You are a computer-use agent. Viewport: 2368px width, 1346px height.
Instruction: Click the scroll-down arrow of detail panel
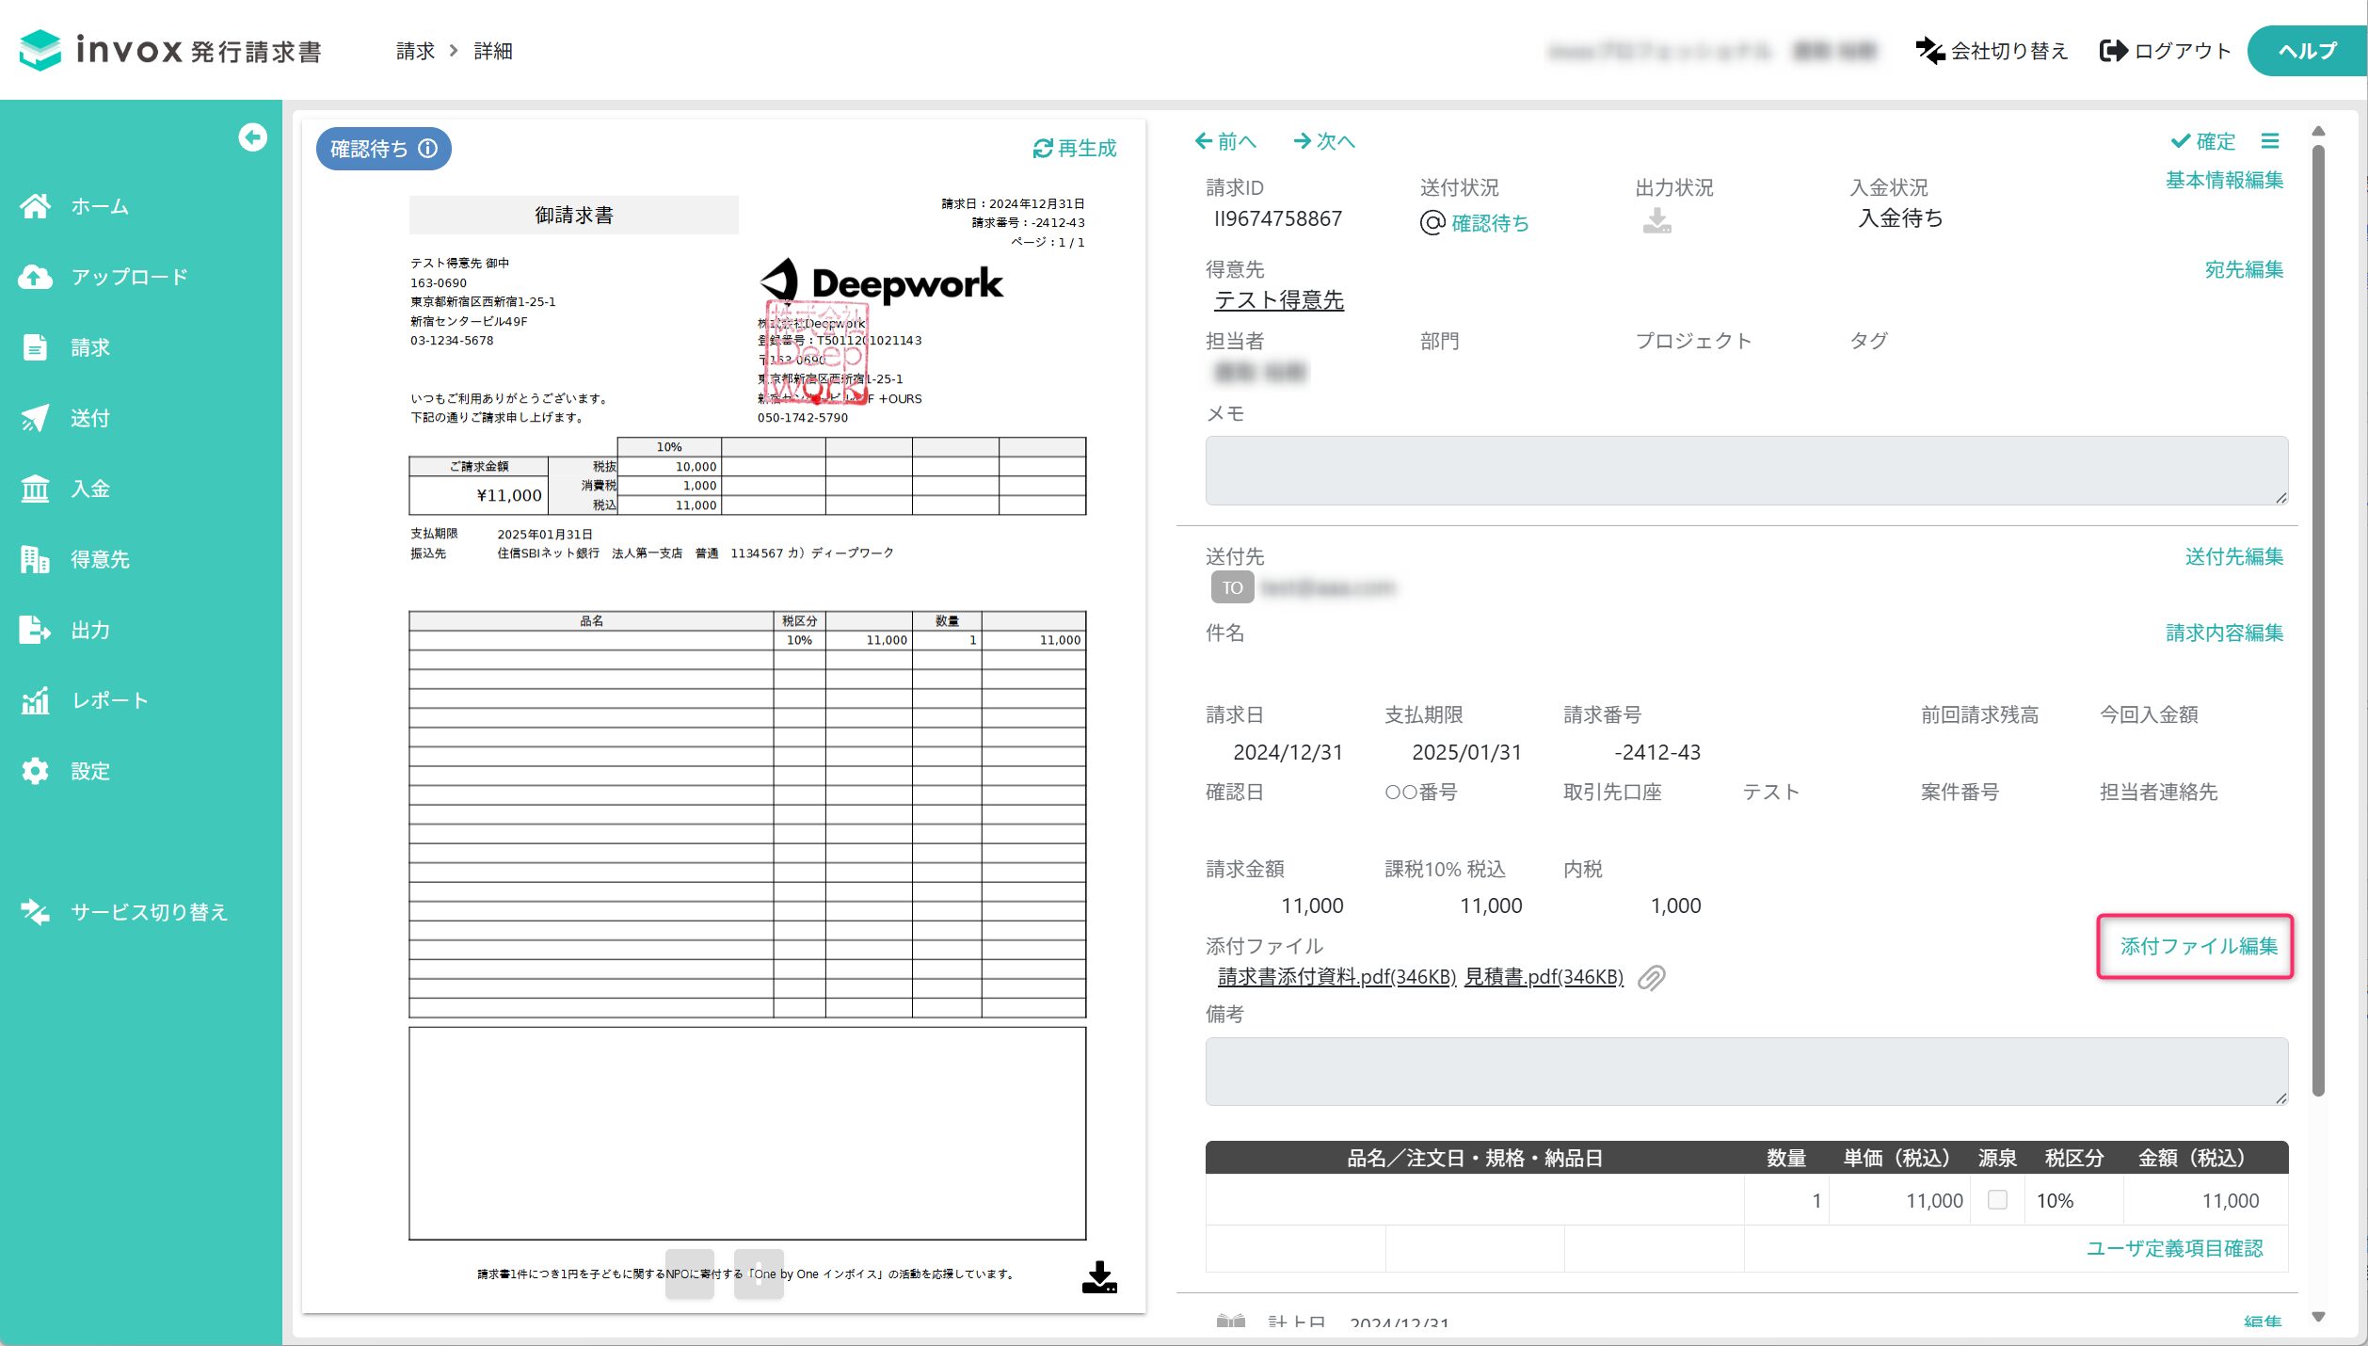coord(2318,1317)
